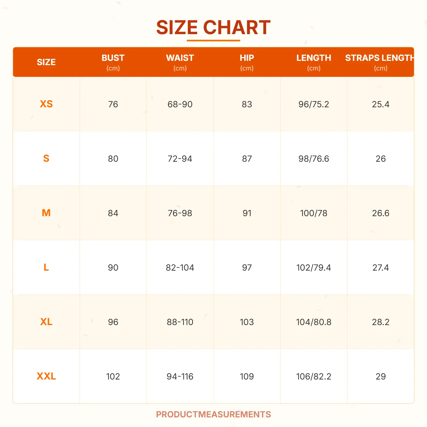
Task: Select the XXL bust value 102
Action: pos(113,377)
